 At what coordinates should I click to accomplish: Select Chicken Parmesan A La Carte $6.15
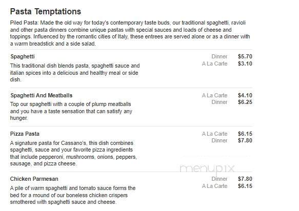click(245, 186)
